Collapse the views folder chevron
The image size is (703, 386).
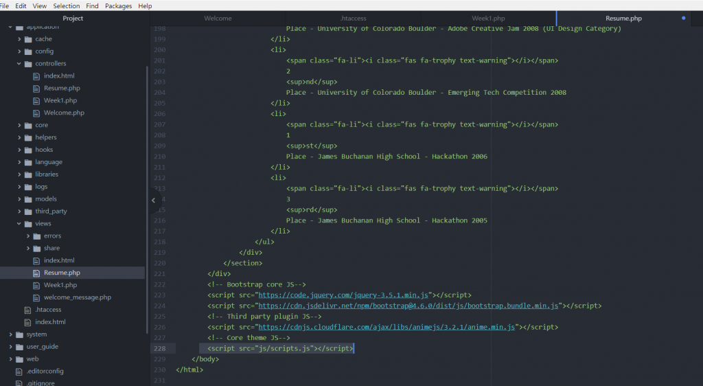pyautogui.click(x=19, y=223)
